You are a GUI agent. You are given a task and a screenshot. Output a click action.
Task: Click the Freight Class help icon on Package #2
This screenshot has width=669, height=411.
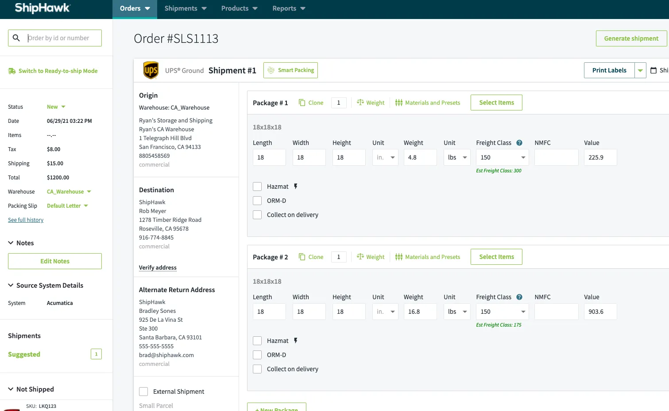(519, 297)
